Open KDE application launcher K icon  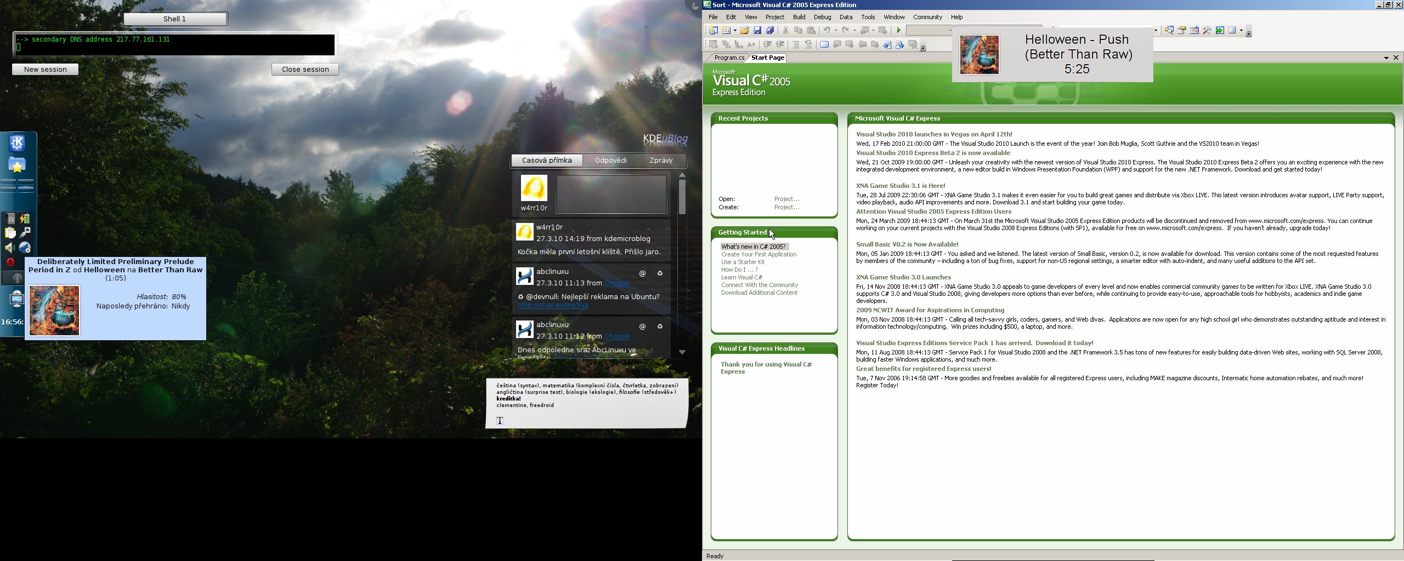tap(17, 143)
